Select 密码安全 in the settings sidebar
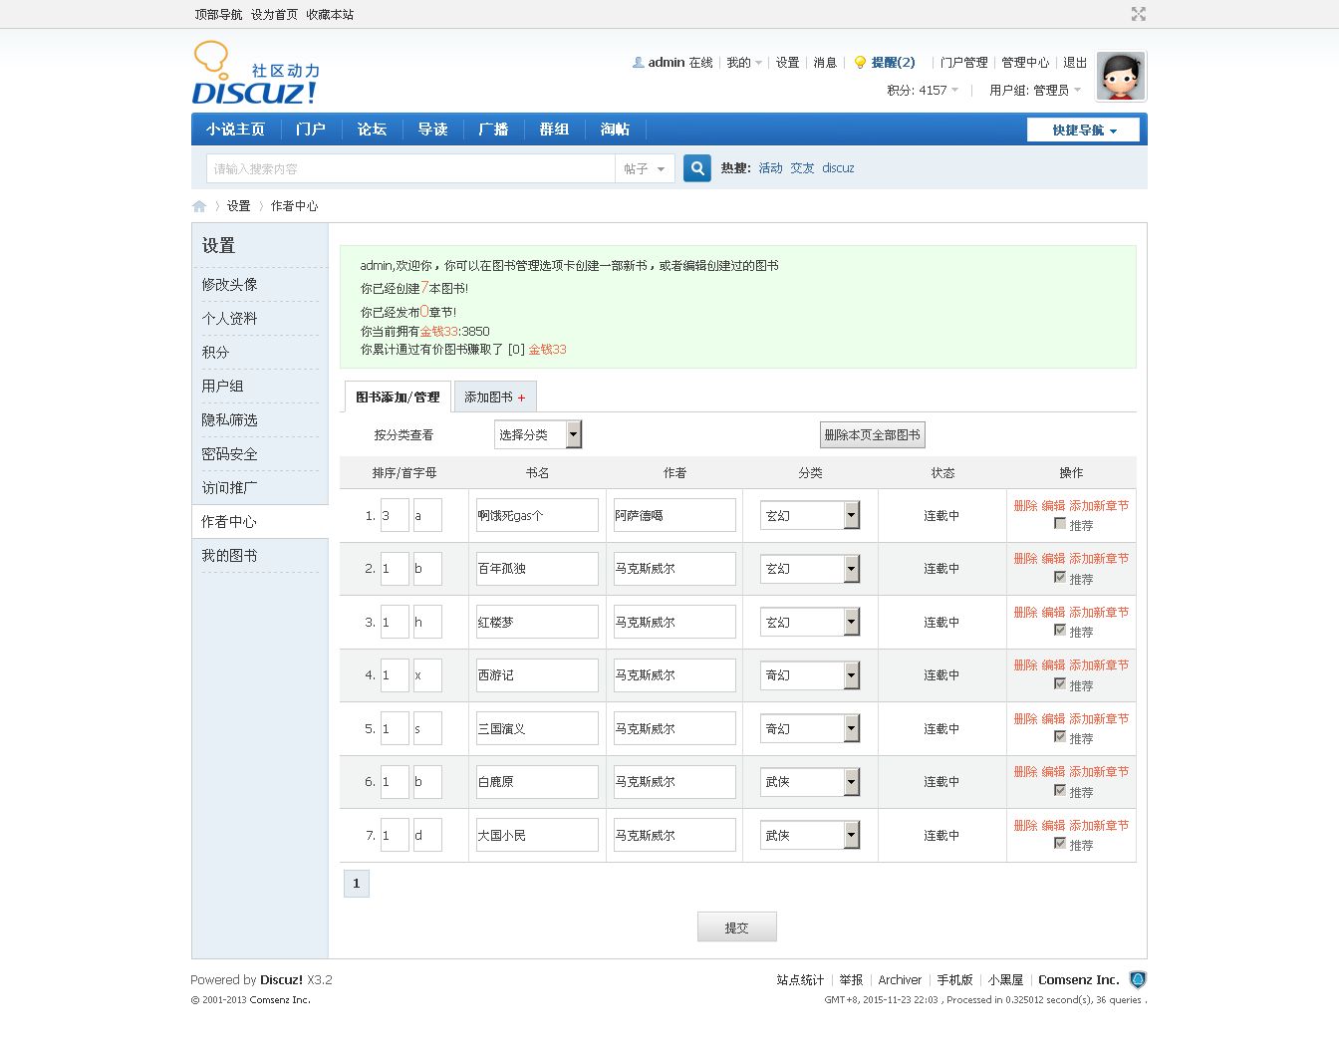This screenshot has width=1339, height=1058. tap(229, 454)
